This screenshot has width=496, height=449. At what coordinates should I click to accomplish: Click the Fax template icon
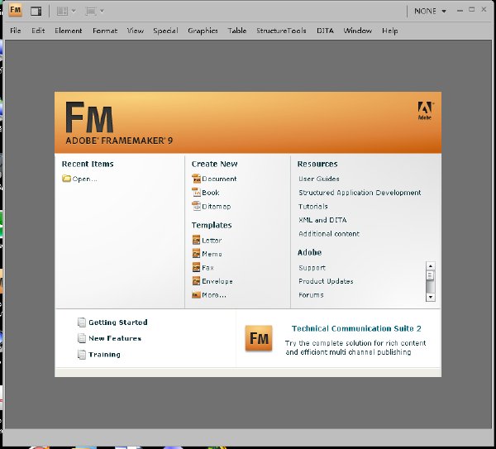pyautogui.click(x=196, y=267)
